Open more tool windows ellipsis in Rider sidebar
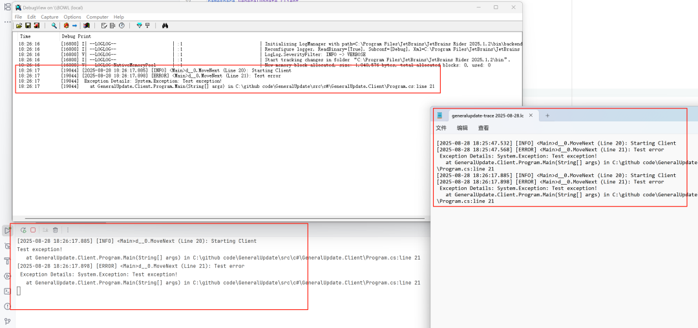The image size is (698, 328). tap(7, 21)
